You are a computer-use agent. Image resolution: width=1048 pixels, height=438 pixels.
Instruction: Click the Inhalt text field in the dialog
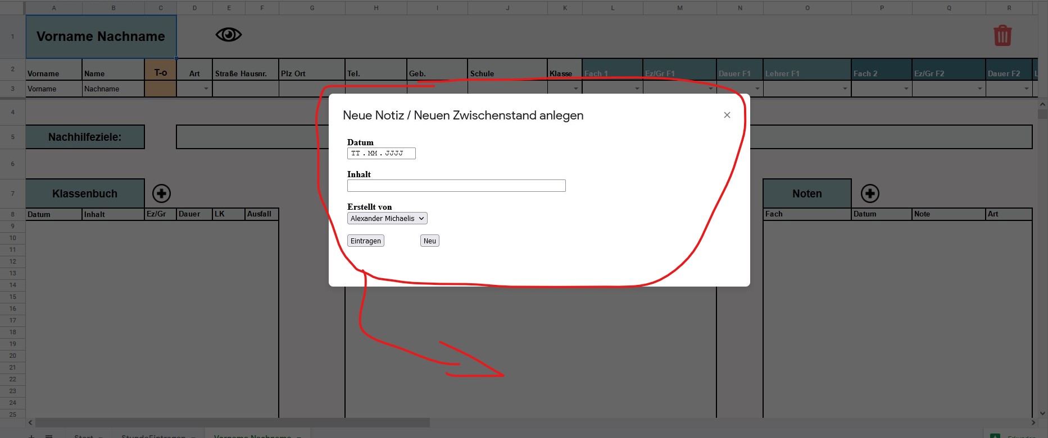456,186
